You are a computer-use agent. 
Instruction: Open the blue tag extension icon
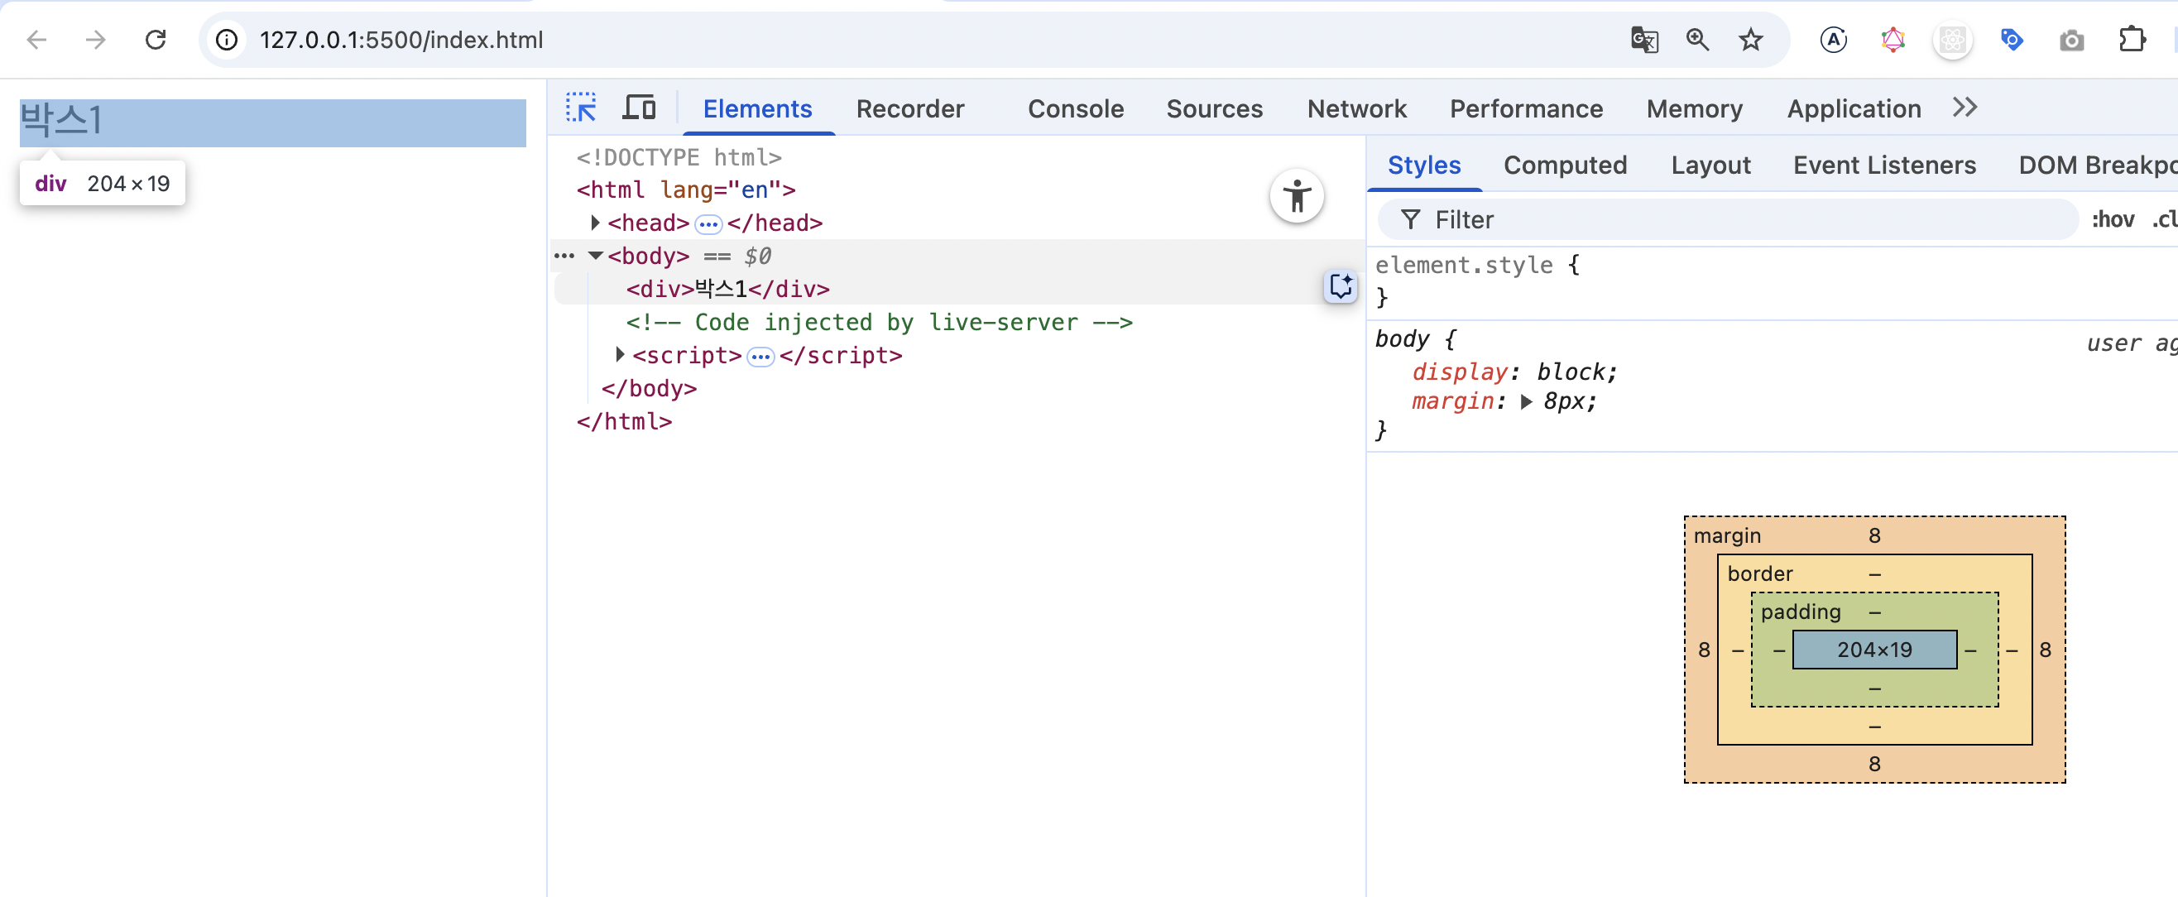(x=2012, y=40)
